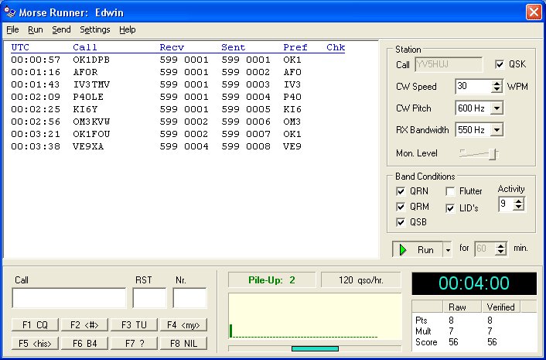The image size is (546, 360).
Task: Click the Verified score value 56
Action: [x=492, y=342]
